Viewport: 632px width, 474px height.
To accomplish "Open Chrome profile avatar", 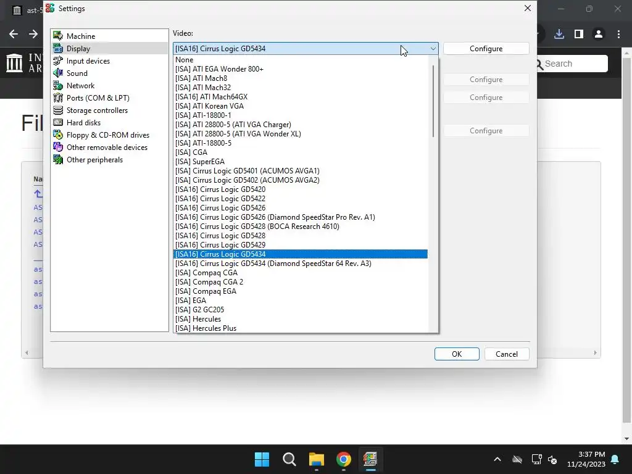I will 599,34.
